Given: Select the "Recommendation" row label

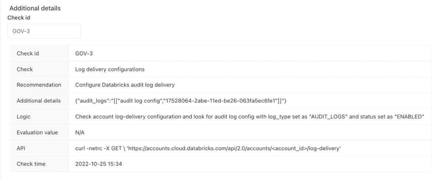Looking at the screenshot, I should [x=39, y=85].
